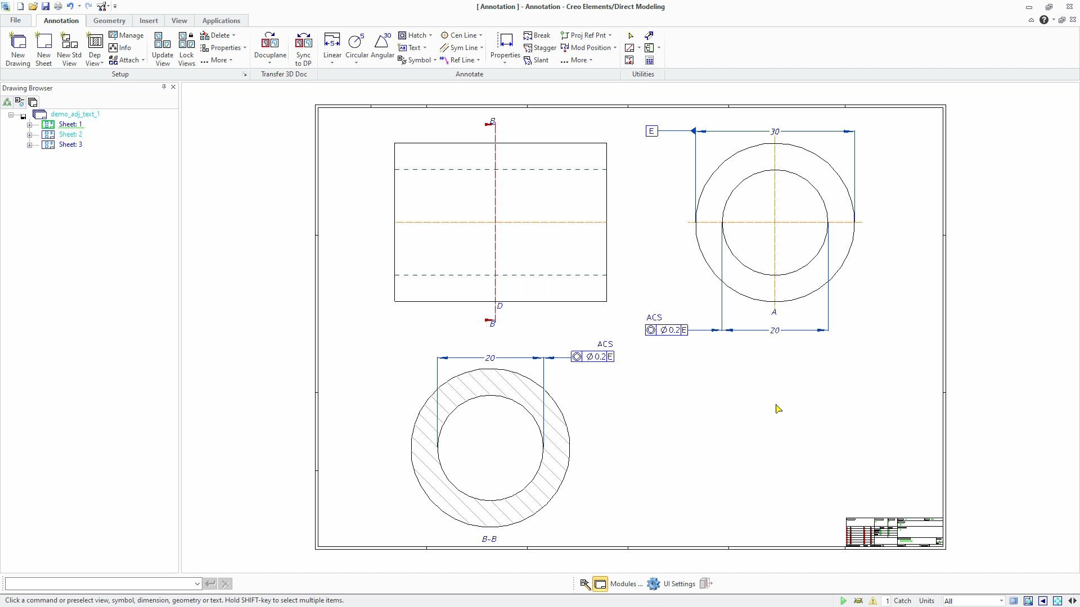Click Catch in the status bar
Screen dimensions: 1080x607
pos(902,601)
